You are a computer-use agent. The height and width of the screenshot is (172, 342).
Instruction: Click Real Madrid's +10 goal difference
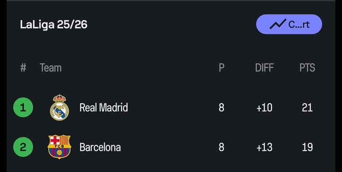pyautogui.click(x=264, y=107)
